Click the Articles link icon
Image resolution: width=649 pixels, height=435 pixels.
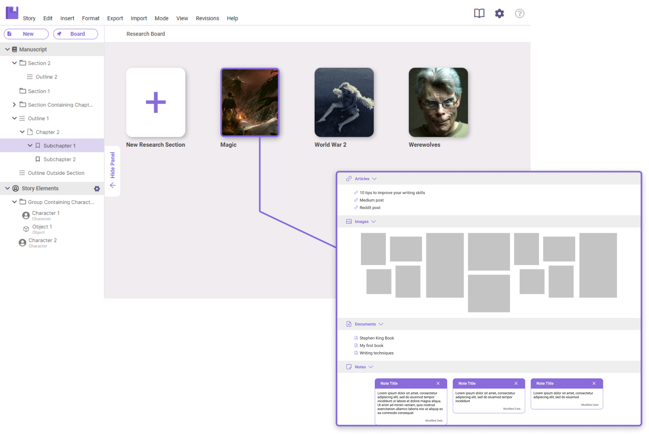349,179
